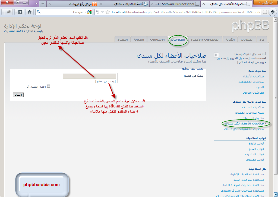This screenshot has width=278, height=197.
Task: Open قوالب المشرف sidebar link
Action: (x=254, y=154)
